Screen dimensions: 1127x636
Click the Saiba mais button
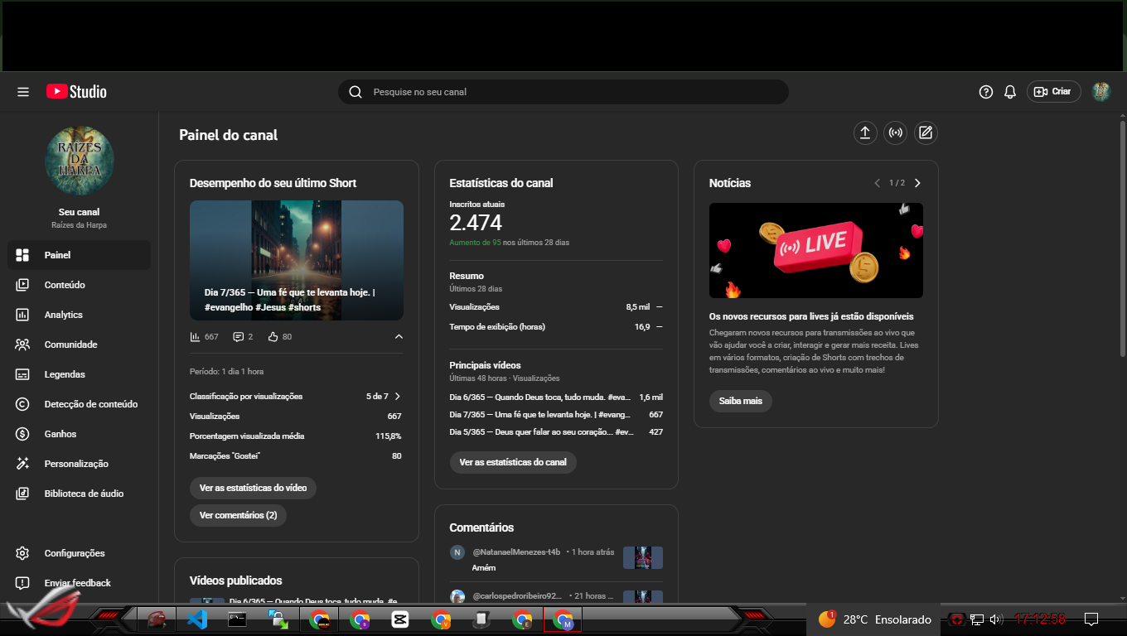pyautogui.click(x=740, y=401)
